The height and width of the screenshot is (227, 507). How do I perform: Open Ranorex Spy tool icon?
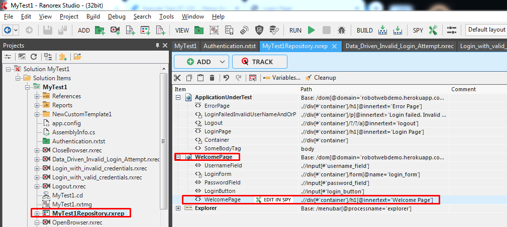pyautogui.click(x=433, y=30)
